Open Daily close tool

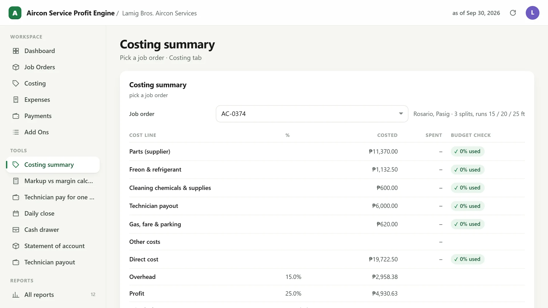53,213
